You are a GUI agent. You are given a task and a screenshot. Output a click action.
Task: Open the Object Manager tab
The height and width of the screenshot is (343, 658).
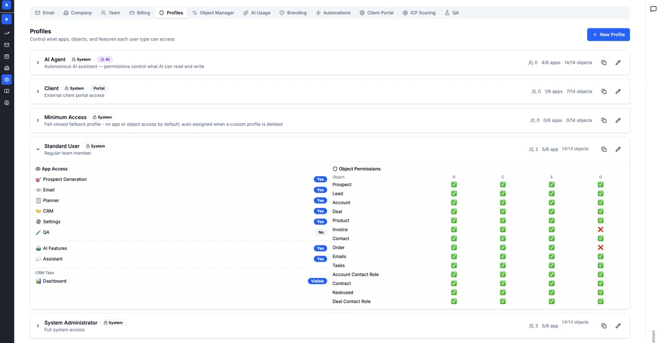pyautogui.click(x=213, y=13)
